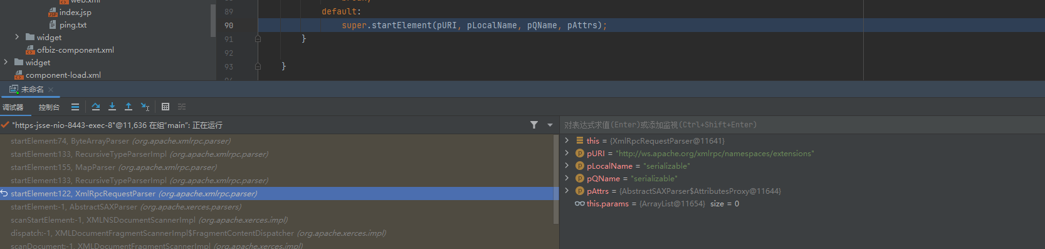Viewport: 1045px width, 249px height.
Task: Switch to the 控制台 tab
Action: pos(49,107)
